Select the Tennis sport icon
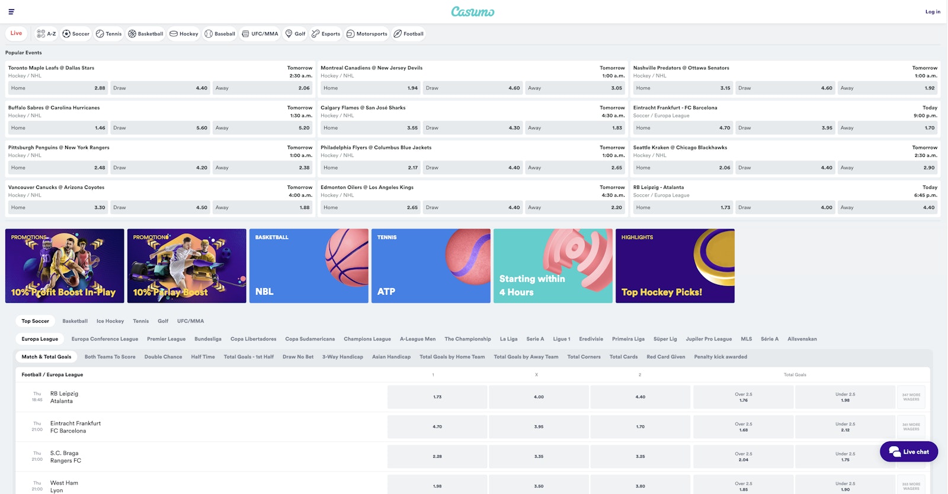948x494 pixels. click(100, 34)
